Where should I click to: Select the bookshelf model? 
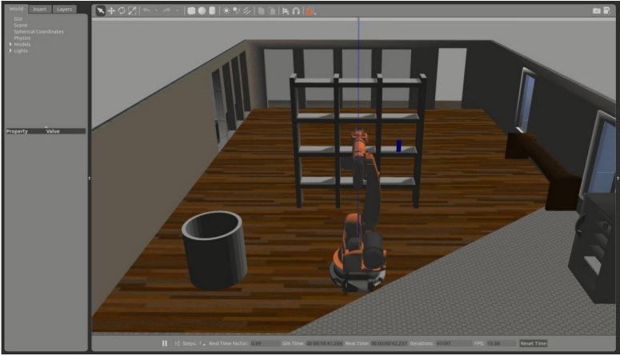tap(358, 141)
